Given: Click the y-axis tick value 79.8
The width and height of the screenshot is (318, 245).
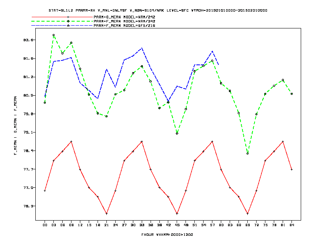Looking at the screenshot, I should [28, 114].
